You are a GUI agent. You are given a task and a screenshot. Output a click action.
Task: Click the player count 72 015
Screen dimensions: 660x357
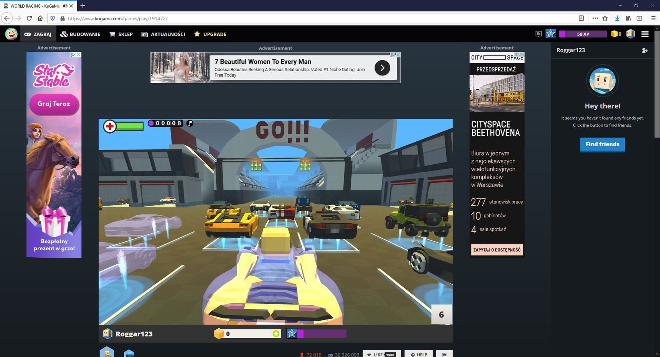point(311,355)
